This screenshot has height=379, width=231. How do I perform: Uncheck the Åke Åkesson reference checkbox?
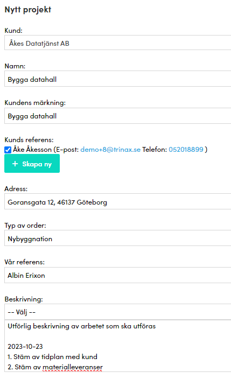(8, 150)
